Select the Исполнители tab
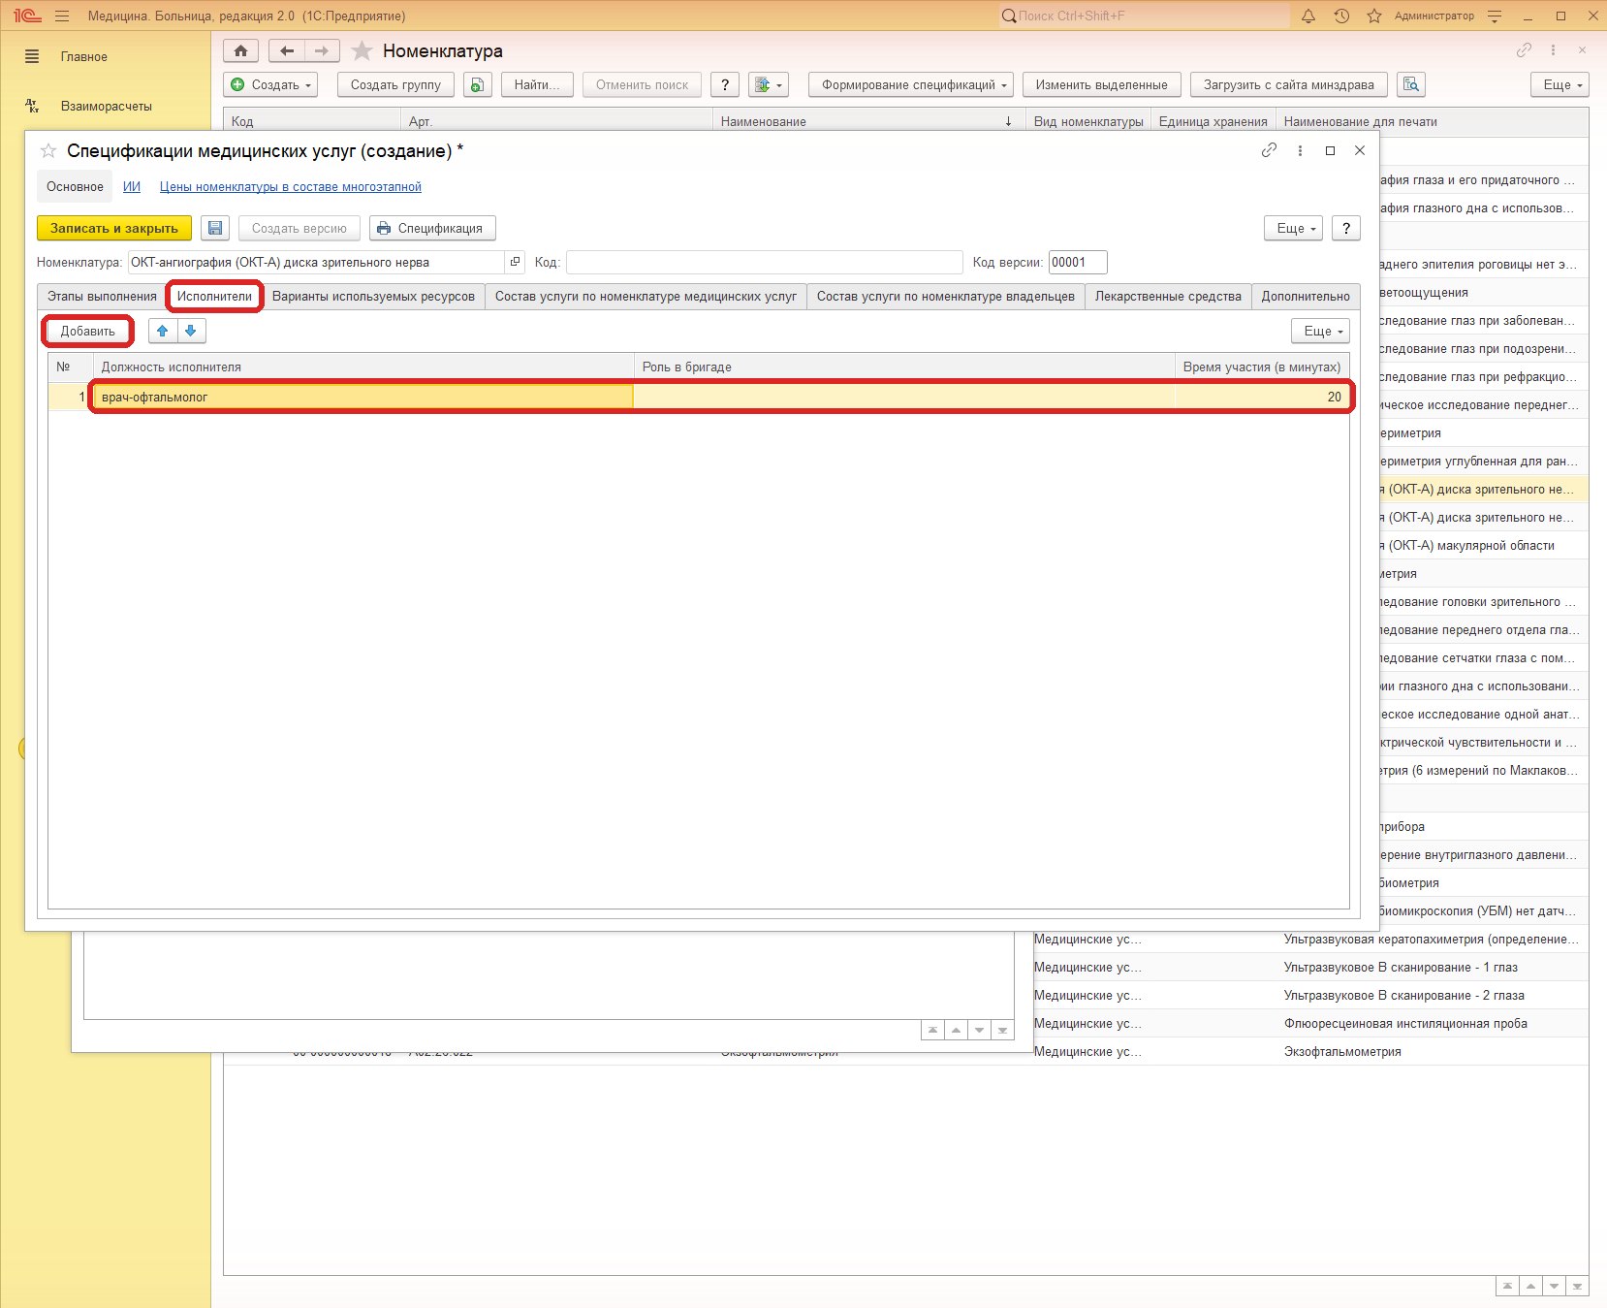Image resolution: width=1607 pixels, height=1308 pixels. 214,296
